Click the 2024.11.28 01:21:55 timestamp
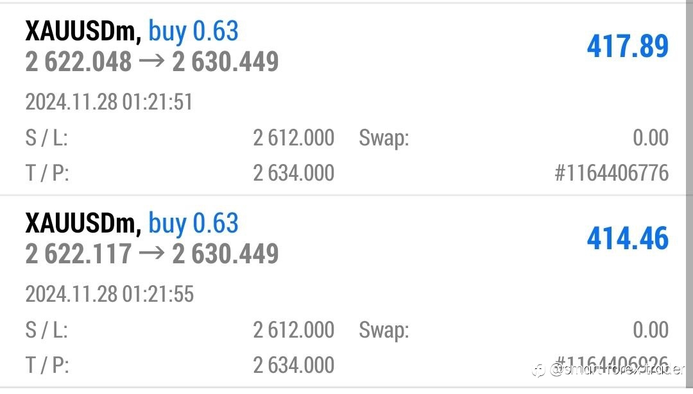693x394 pixels. (x=109, y=295)
